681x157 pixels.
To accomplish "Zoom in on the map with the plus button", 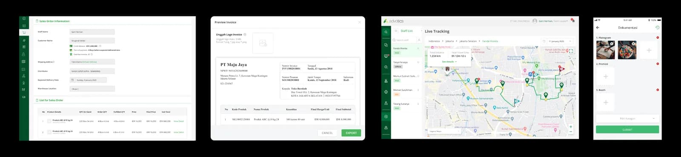I will pos(571,126).
